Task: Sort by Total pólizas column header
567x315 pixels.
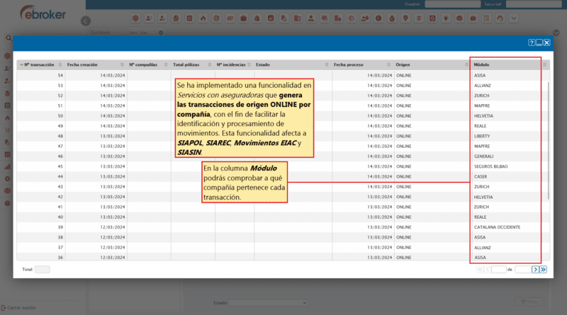Action: point(186,64)
